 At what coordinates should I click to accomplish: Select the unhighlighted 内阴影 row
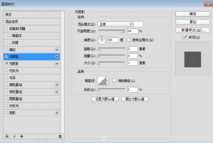[x=32, y=64]
